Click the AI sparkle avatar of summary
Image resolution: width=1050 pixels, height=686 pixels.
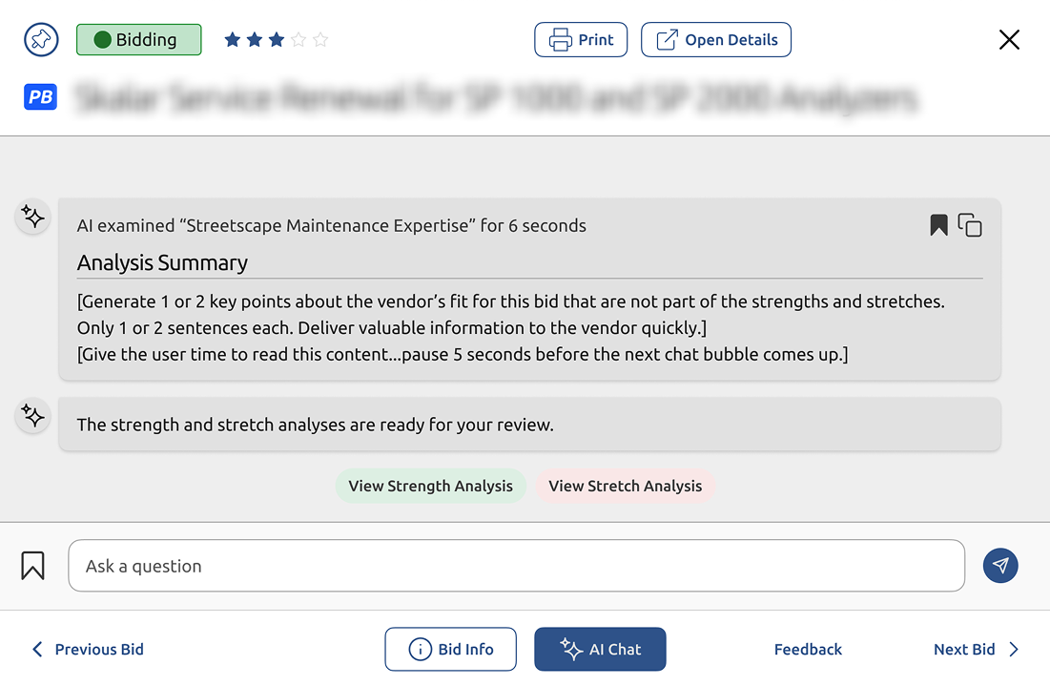click(x=32, y=217)
